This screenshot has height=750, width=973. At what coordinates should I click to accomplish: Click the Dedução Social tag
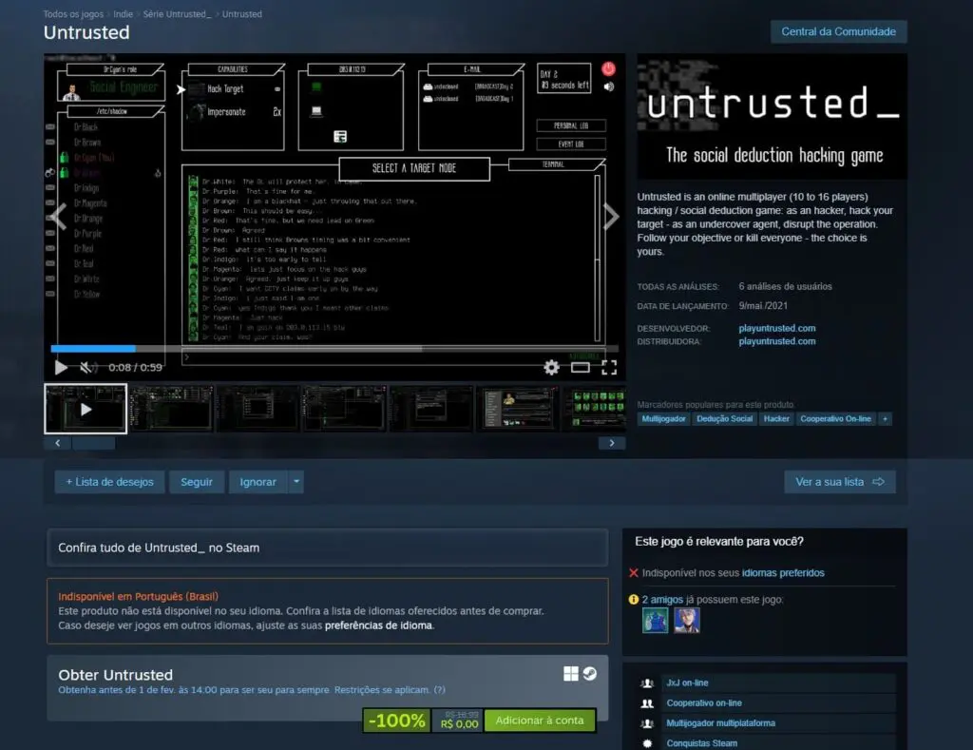pos(724,418)
